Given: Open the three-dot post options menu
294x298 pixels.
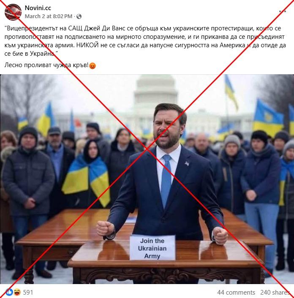Looking at the screenshot, I should tap(283, 11).
